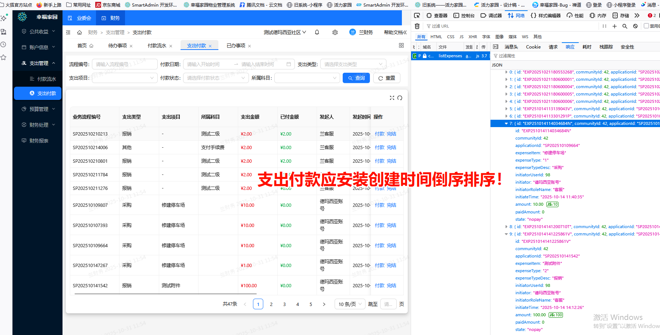Screen dimensions: 660x335
Task: Click the 流程编号 input field
Action: click(125, 64)
